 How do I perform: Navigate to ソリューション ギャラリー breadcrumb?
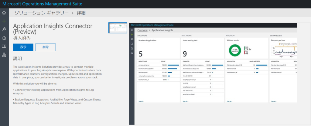(42, 13)
